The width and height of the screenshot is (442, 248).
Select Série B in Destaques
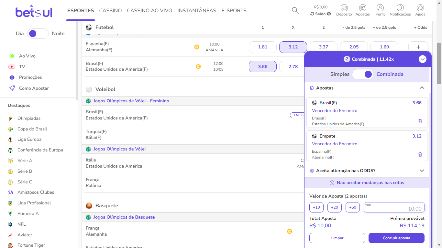click(25, 171)
